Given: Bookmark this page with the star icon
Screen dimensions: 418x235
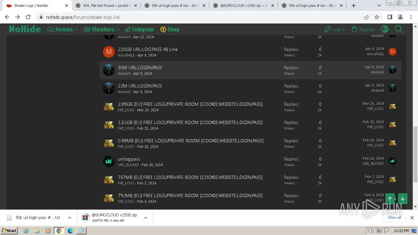Looking at the screenshot, I should pyautogui.click(x=377, y=17).
